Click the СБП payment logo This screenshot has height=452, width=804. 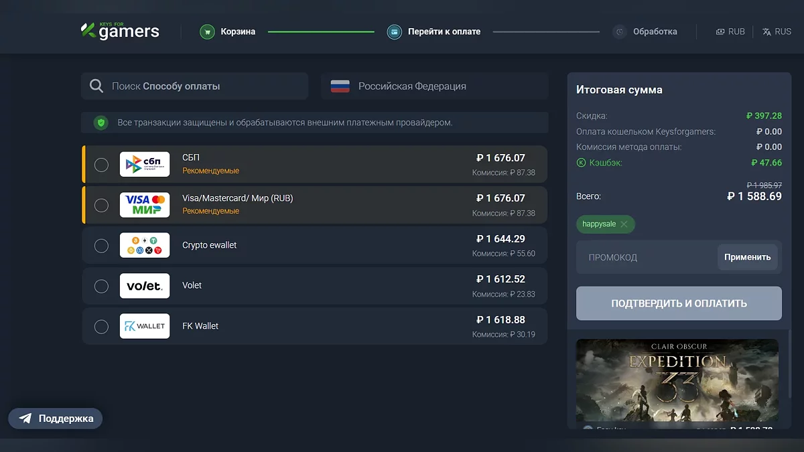coord(145,164)
